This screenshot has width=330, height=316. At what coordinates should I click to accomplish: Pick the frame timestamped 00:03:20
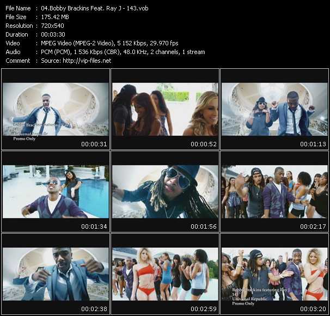point(274,274)
